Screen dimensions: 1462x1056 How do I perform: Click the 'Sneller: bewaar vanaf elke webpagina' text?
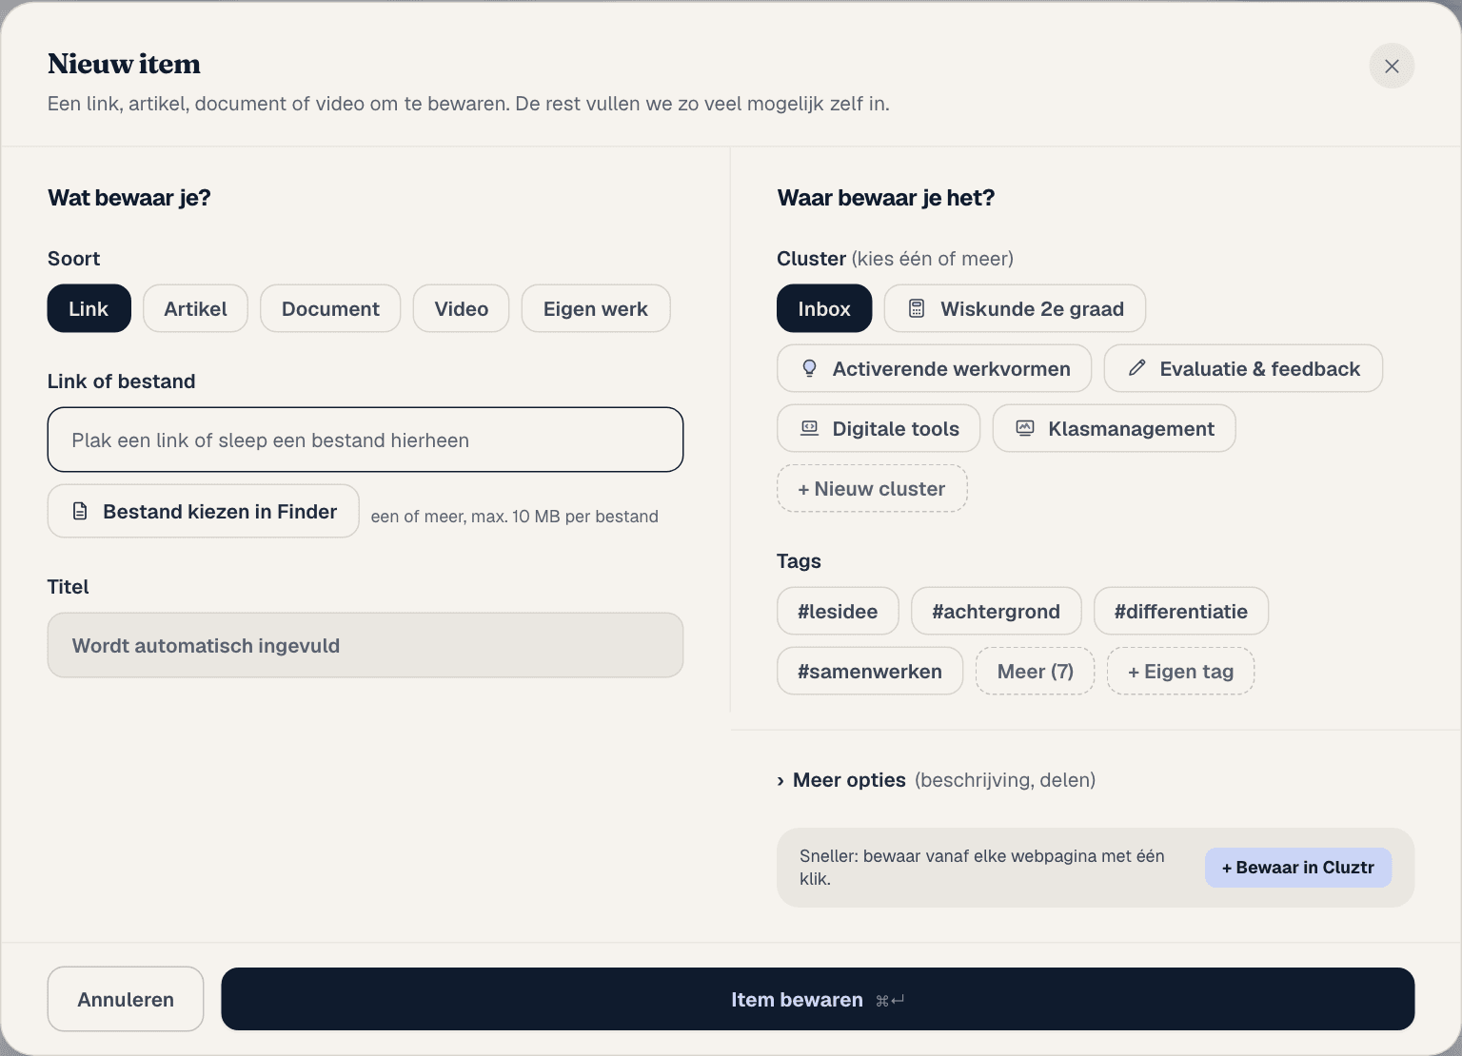coord(982,867)
